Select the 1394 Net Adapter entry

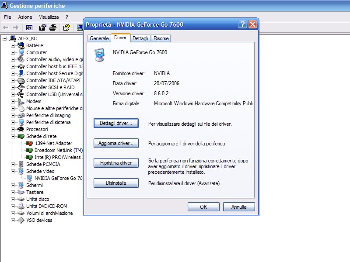coord(53,143)
